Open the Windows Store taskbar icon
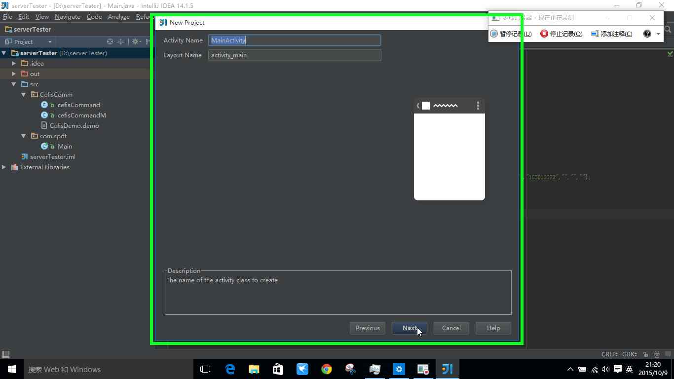The height and width of the screenshot is (379, 674). coord(278,369)
